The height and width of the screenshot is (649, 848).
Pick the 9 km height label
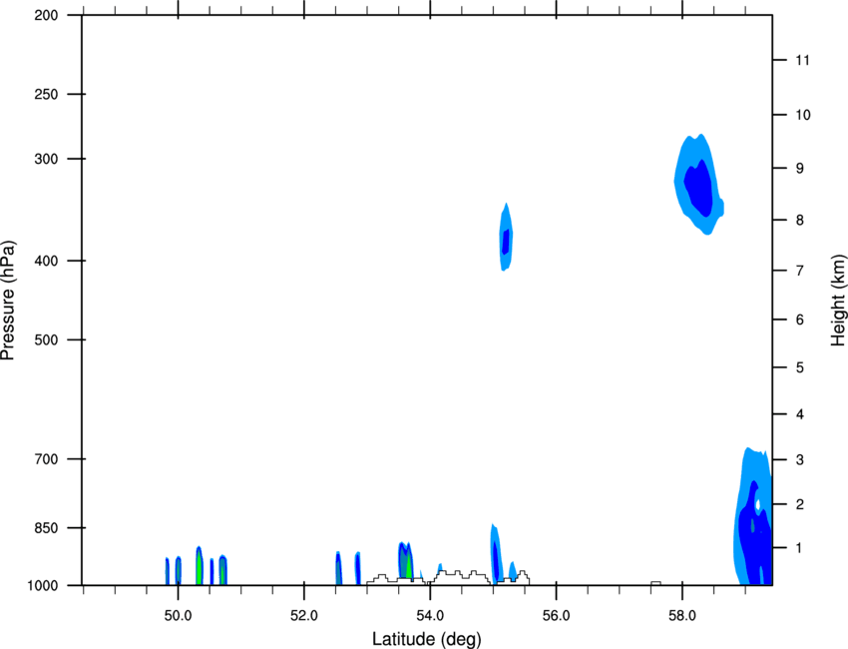click(800, 169)
